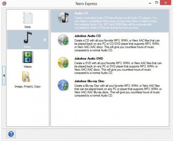Minimize the Nero Express window
Screen dimensions: 173x141
pyautogui.click(x=150, y=3)
